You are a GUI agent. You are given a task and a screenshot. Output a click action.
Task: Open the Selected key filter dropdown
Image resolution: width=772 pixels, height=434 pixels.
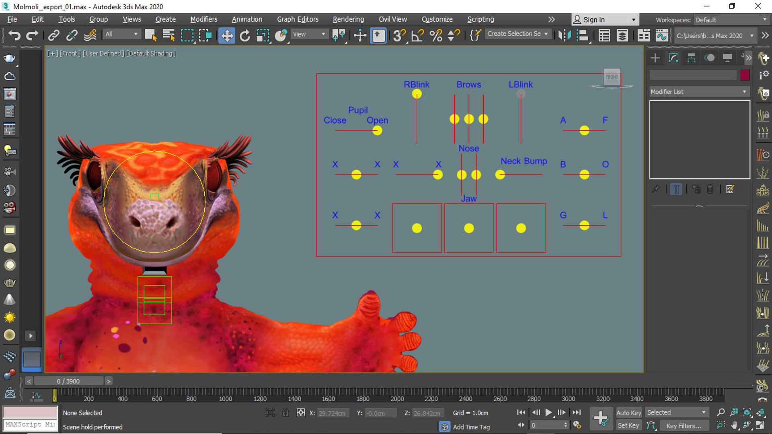[676, 413]
